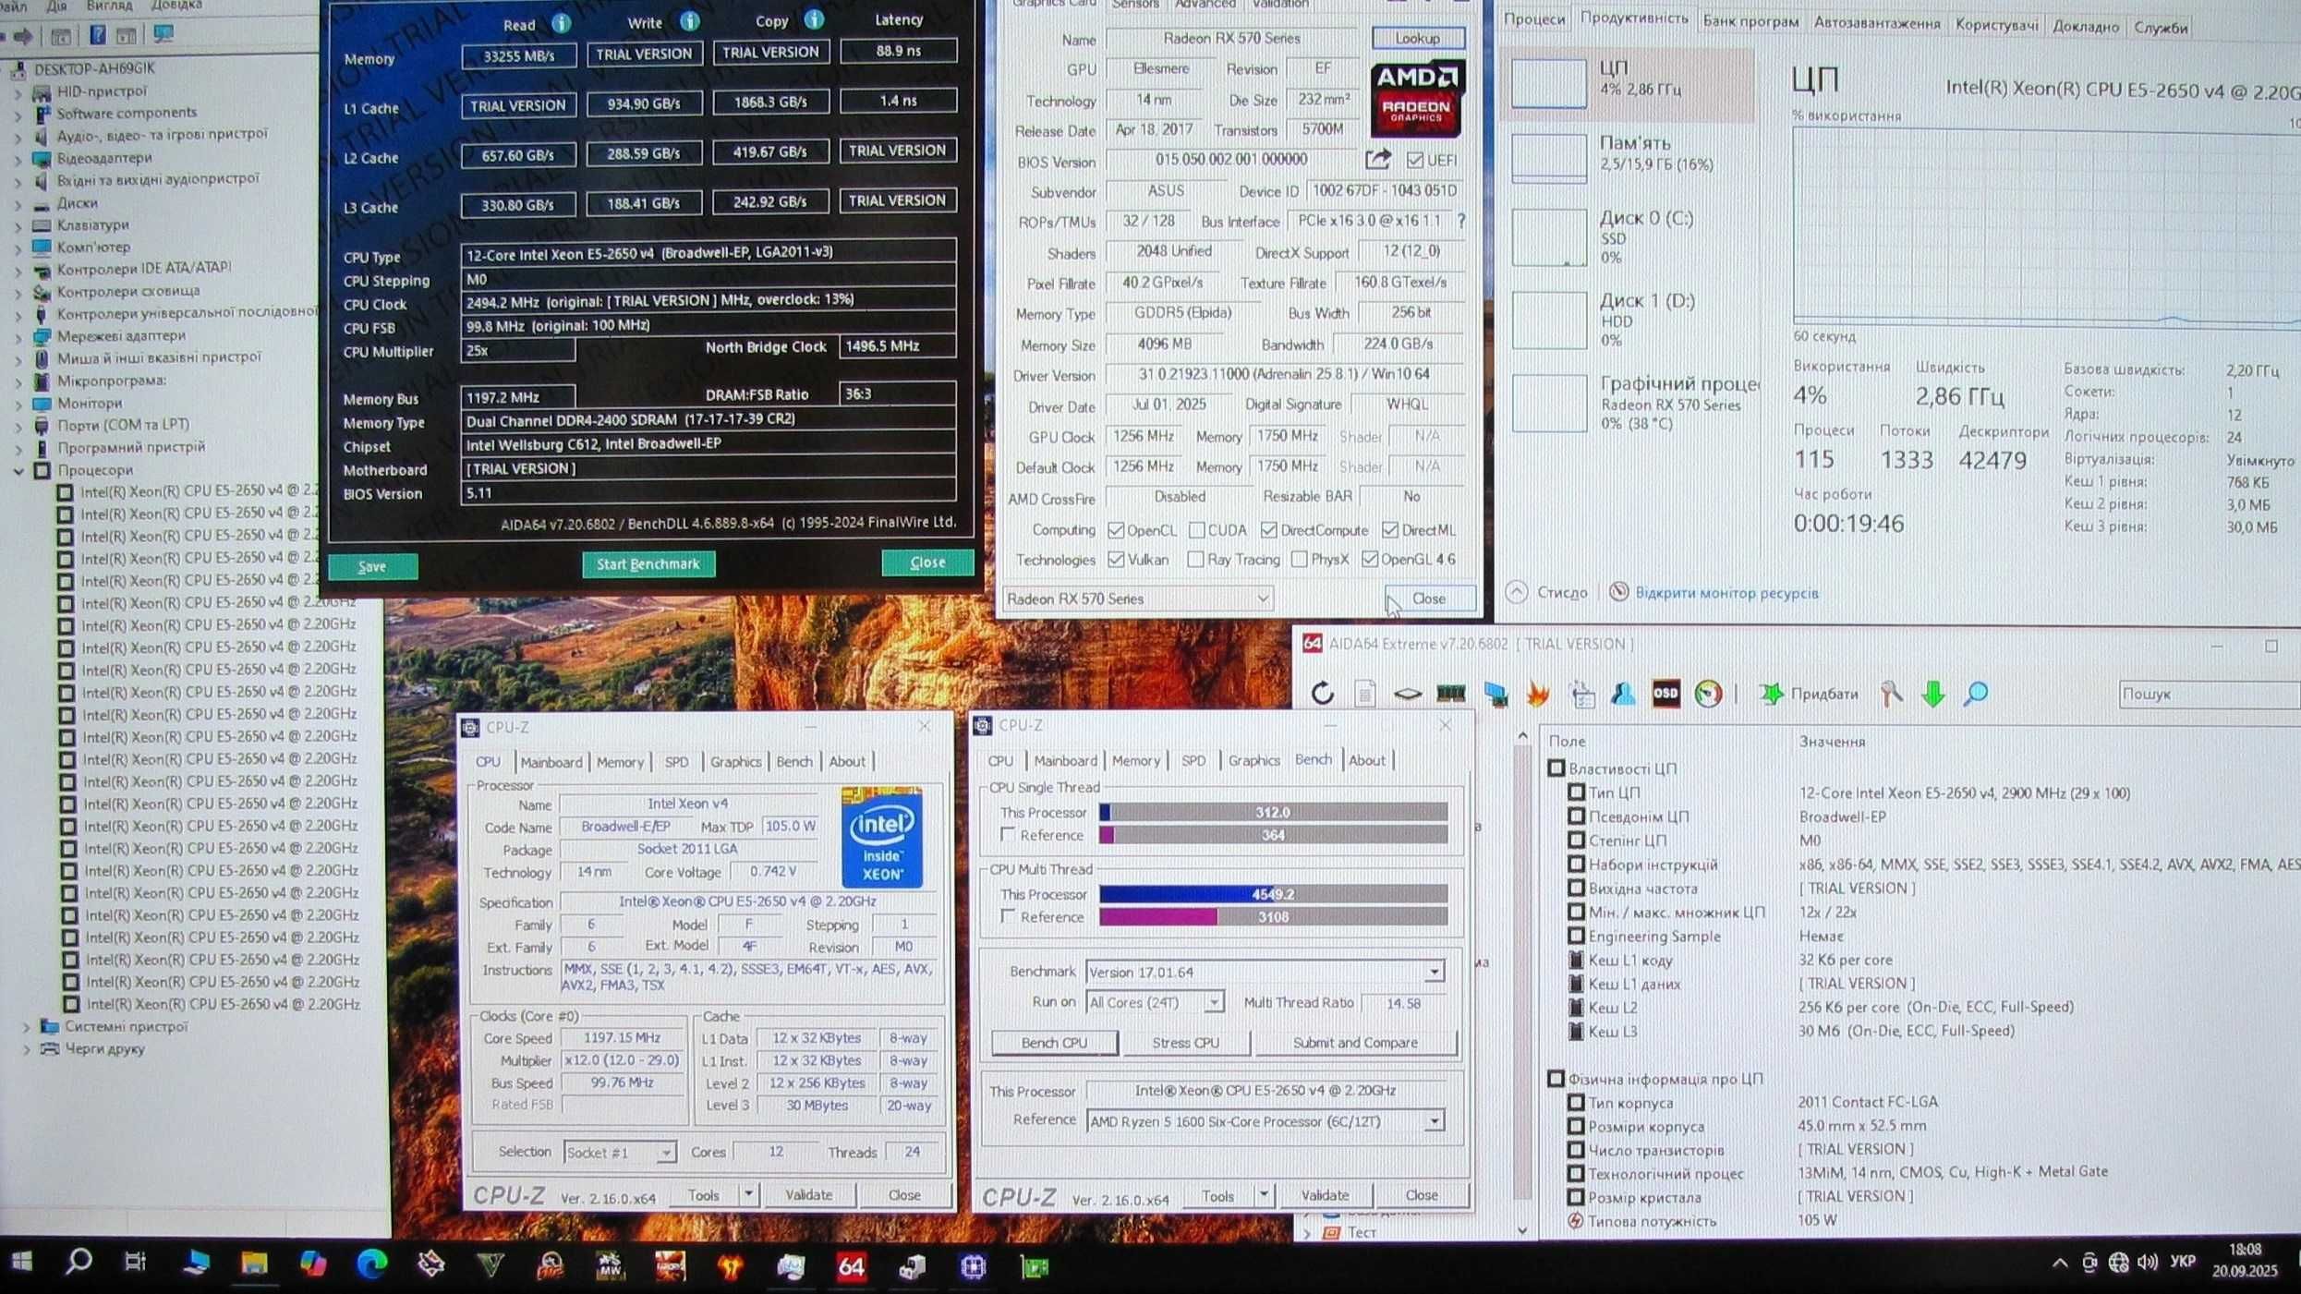Image resolution: width=2301 pixels, height=1294 pixels.
Task: Open Task View from the taskbar
Action: [136, 1262]
